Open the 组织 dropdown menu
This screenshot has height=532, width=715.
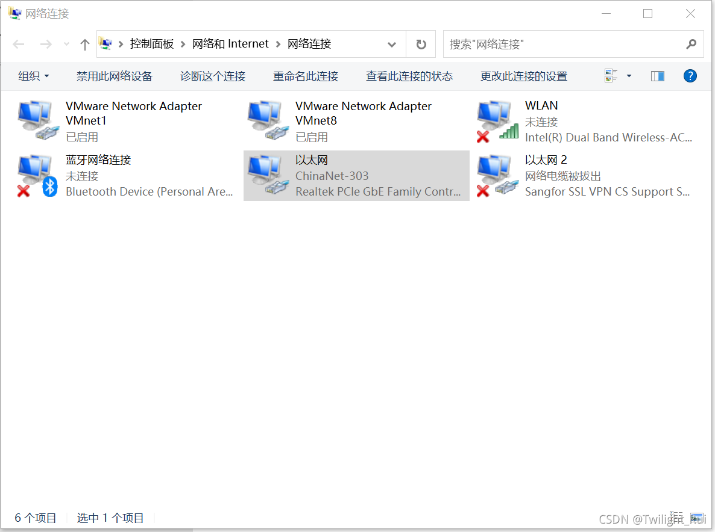coord(33,76)
